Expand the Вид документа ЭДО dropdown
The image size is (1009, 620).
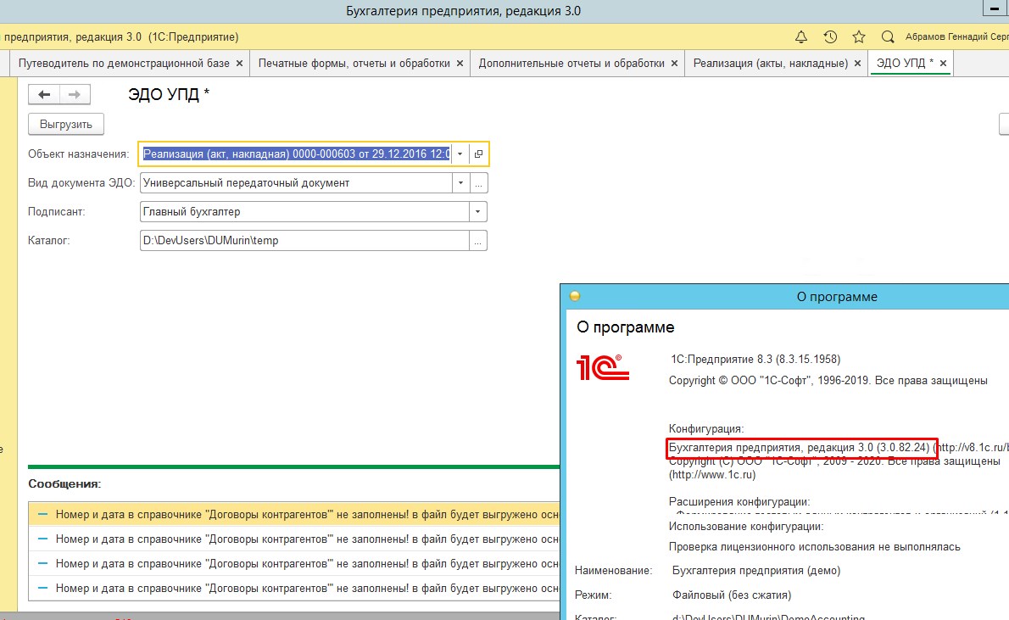click(460, 183)
